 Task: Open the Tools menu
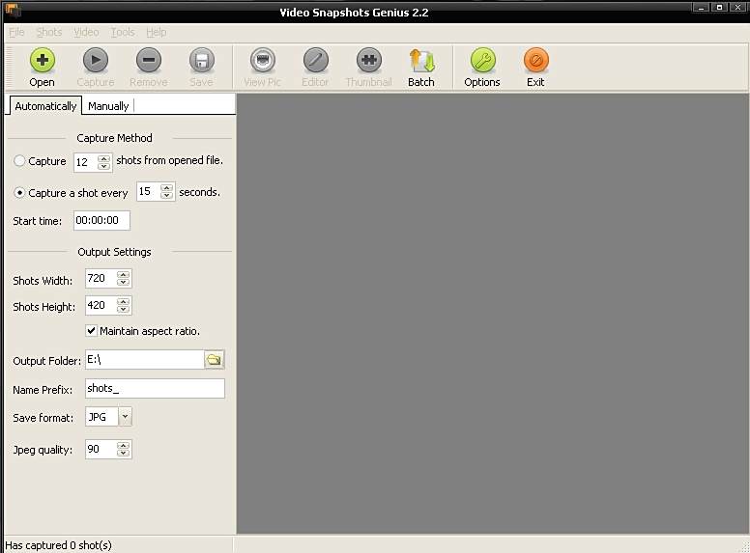click(123, 32)
